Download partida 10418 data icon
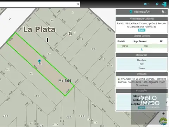Viewport: 169px width, 127px height. (x=142, y=49)
